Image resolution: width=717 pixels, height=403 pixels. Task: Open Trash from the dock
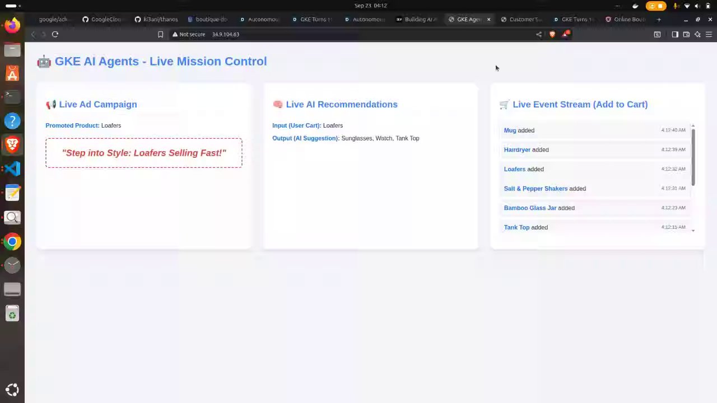pyautogui.click(x=12, y=313)
